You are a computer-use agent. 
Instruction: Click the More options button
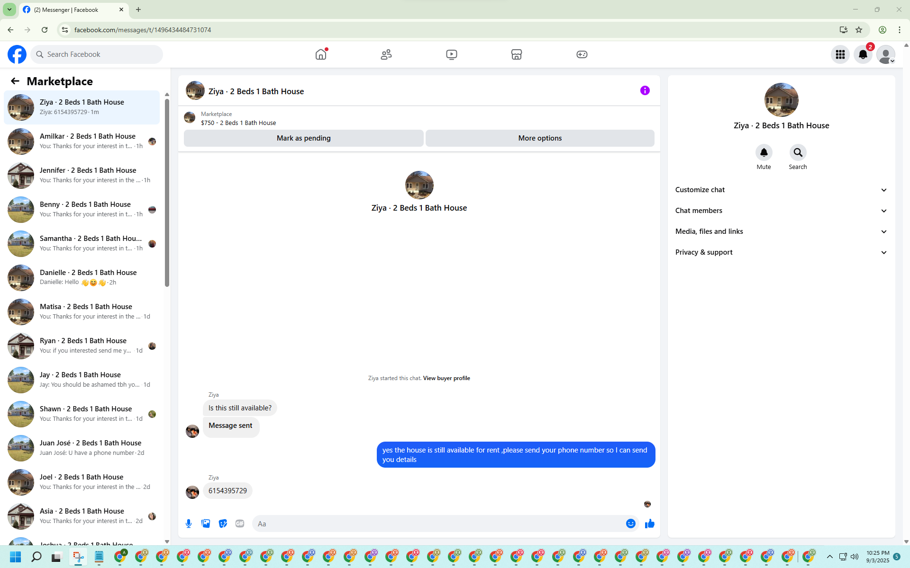pyautogui.click(x=540, y=138)
